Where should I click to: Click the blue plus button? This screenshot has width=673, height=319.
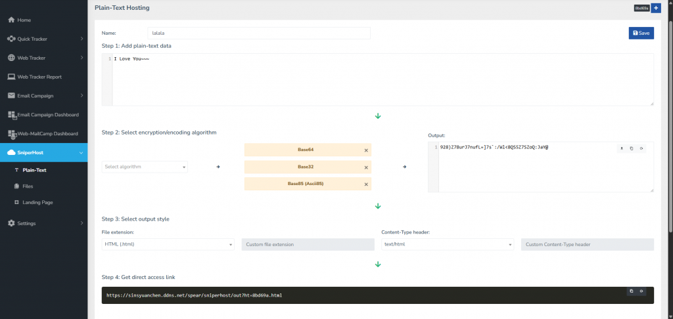tap(656, 8)
